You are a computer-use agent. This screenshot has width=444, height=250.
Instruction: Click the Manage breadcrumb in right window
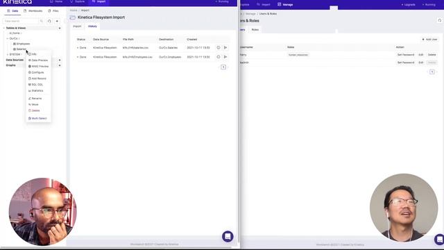tap(250, 14)
